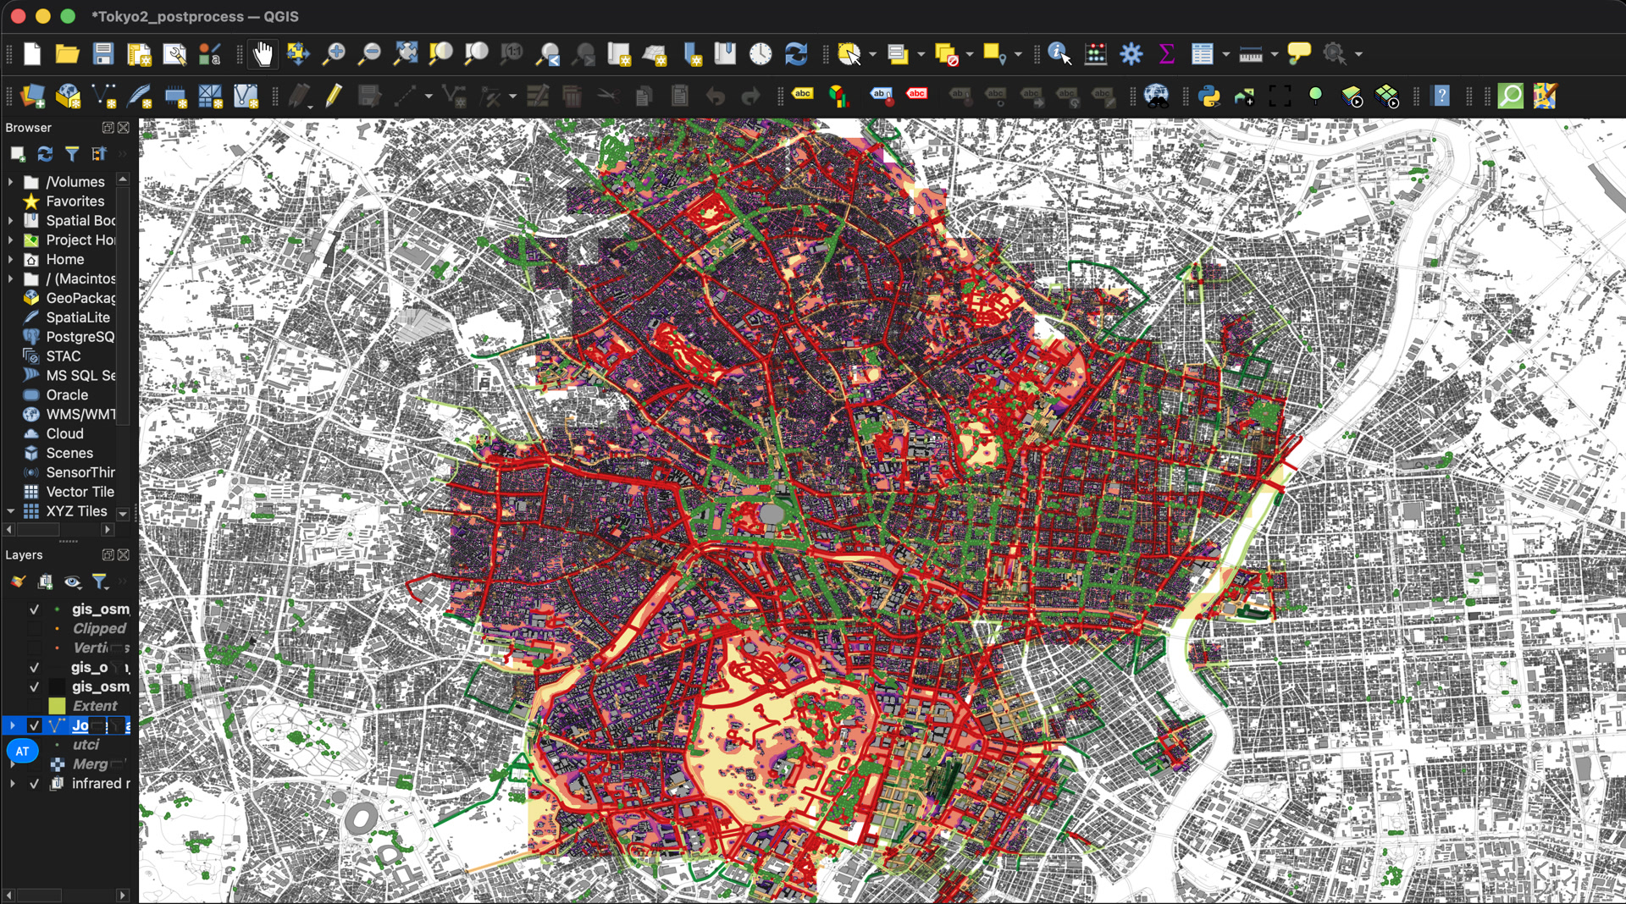Expand the selected Jo layer
This screenshot has height=904, width=1626.
(x=12, y=726)
